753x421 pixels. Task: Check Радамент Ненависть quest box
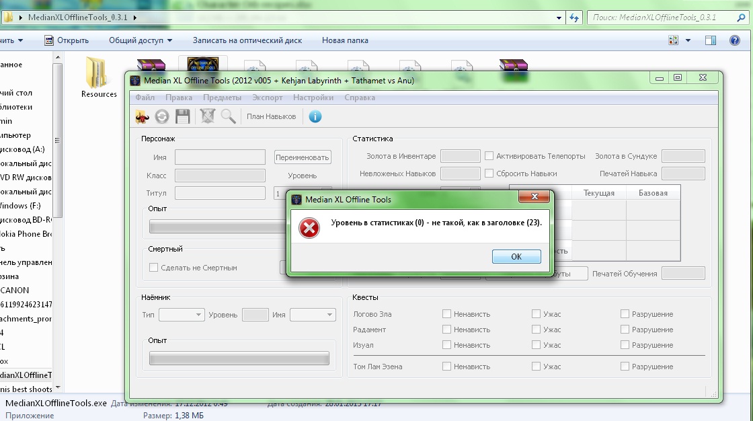pos(446,330)
